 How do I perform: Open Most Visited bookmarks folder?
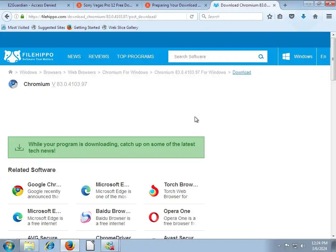point(15,28)
